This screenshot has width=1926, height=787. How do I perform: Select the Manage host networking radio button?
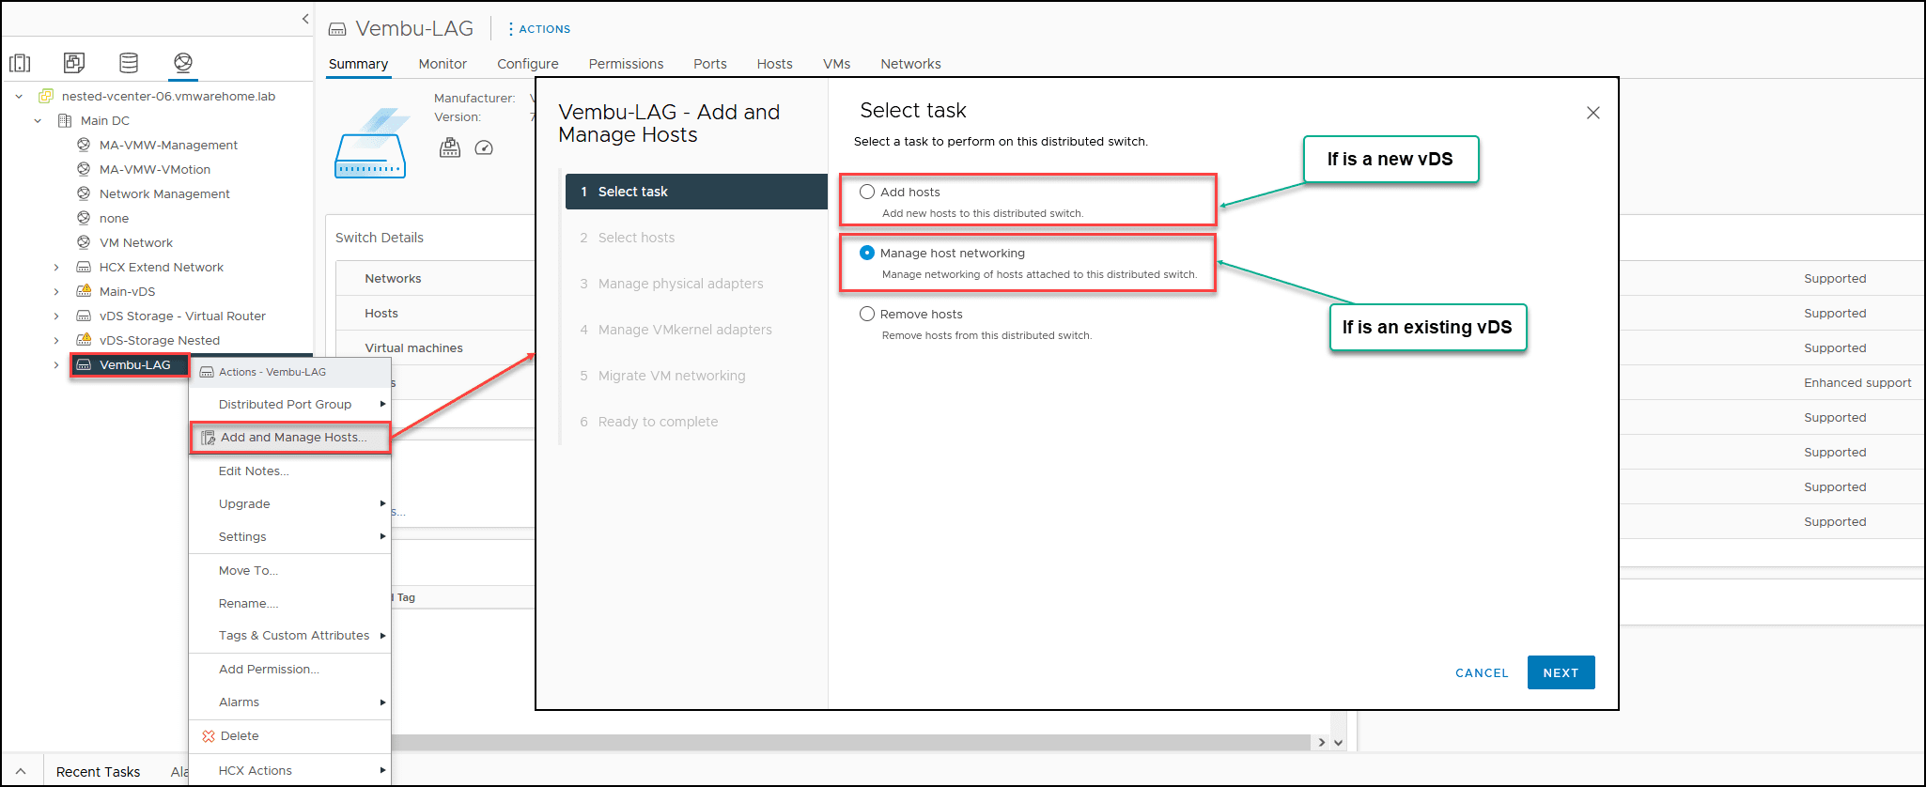(867, 253)
